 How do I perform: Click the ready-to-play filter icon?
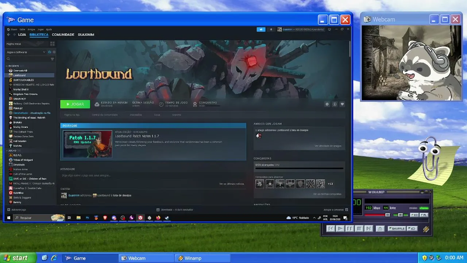pos(53,52)
